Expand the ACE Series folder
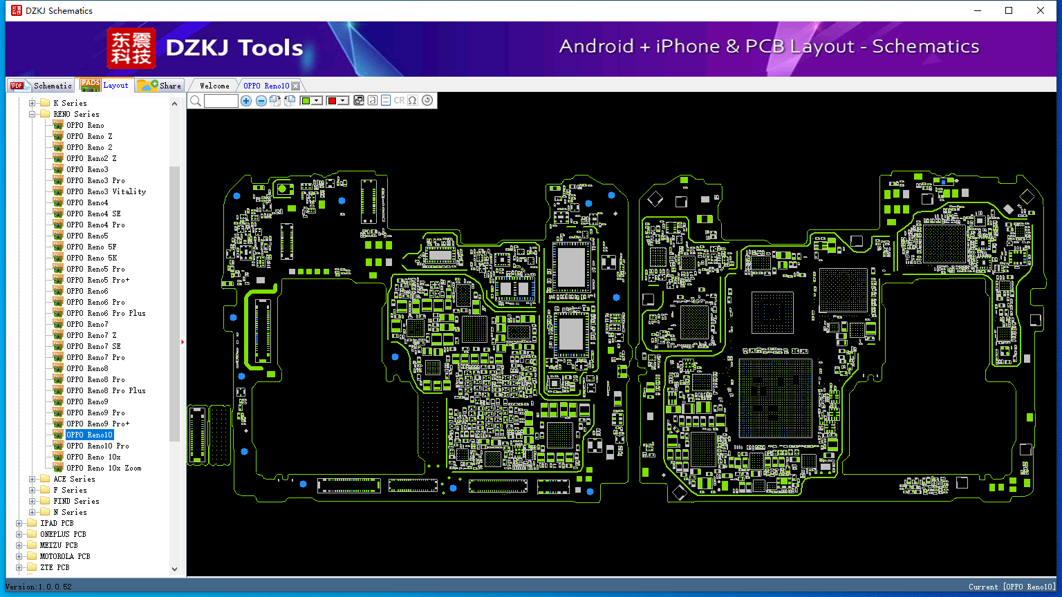1062x597 pixels. tap(32, 479)
